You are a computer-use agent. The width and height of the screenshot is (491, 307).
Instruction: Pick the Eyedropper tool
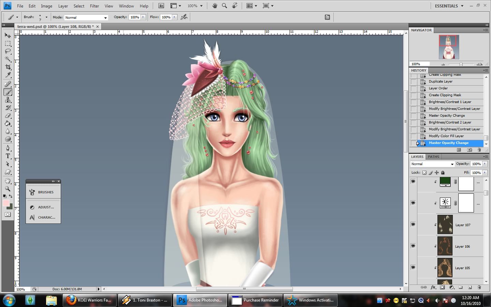[x=8, y=75]
